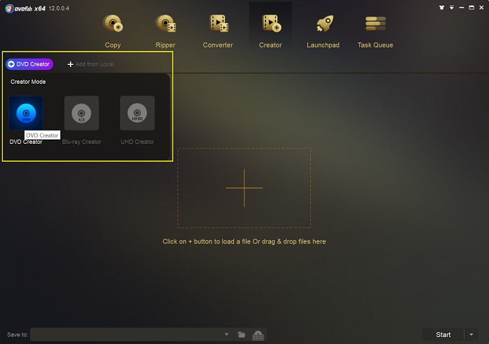Viewport: 489px width, 344px height.
Task: Click the plus sign to load a file
Action: tap(244, 188)
